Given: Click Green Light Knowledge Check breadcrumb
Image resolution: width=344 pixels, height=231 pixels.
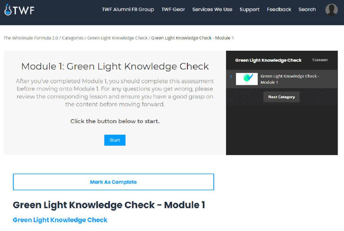Looking at the screenshot, I should tap(117, 38).
